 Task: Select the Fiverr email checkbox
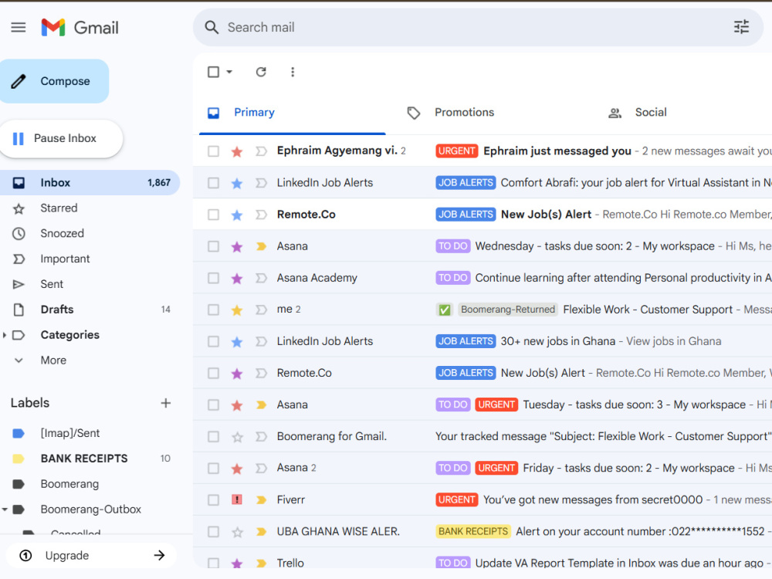(x=213, y=499)
